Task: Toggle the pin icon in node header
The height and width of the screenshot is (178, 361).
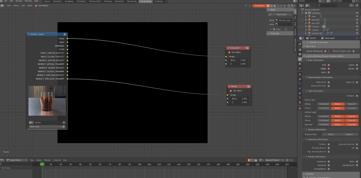Action: pyautogui.click(x=246, y=6)
